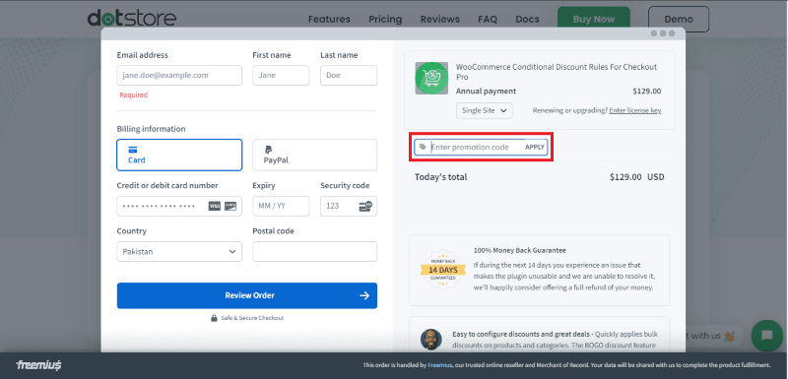Select Card payment method

179,156
